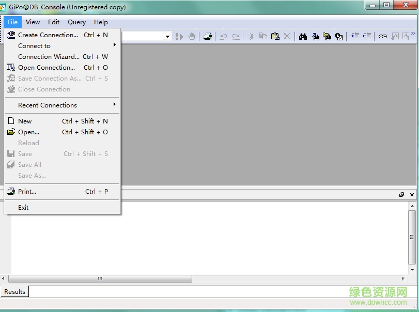Copy using the copy pages icon

click(263, 36)
